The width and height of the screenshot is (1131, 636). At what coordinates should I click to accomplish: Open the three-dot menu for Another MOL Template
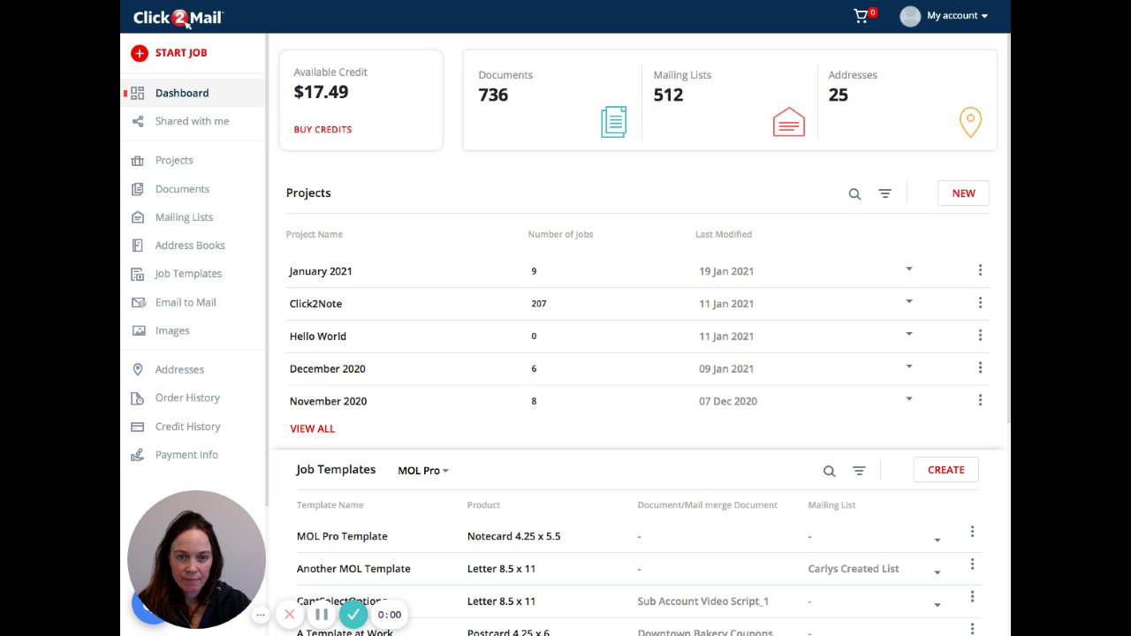click(x=972, y=564)
